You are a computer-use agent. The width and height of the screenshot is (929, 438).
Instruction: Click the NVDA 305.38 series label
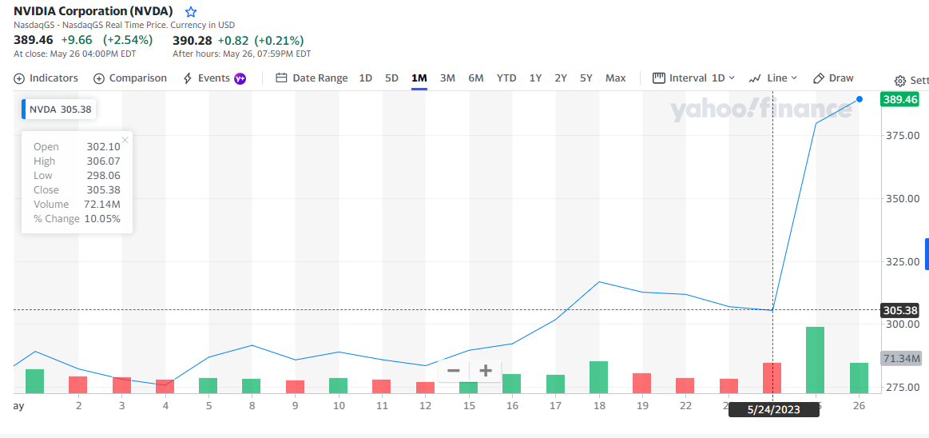58,109
